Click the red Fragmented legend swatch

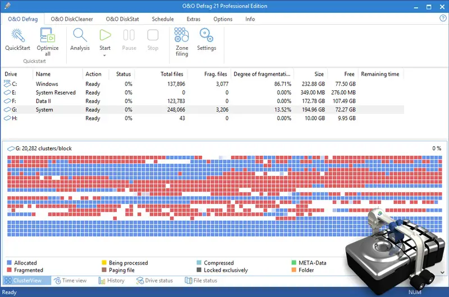pos(9,270)
